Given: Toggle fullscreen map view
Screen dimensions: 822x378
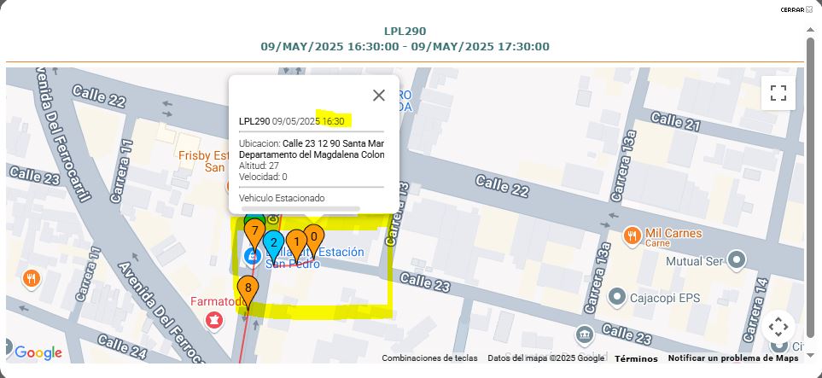Looking at the screenshot, I should (778, 93).
